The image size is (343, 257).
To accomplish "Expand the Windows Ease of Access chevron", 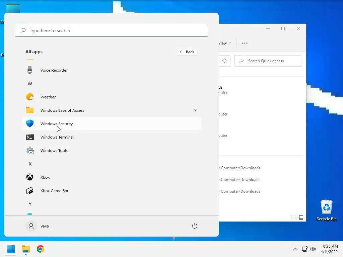I will pos(195,110).
